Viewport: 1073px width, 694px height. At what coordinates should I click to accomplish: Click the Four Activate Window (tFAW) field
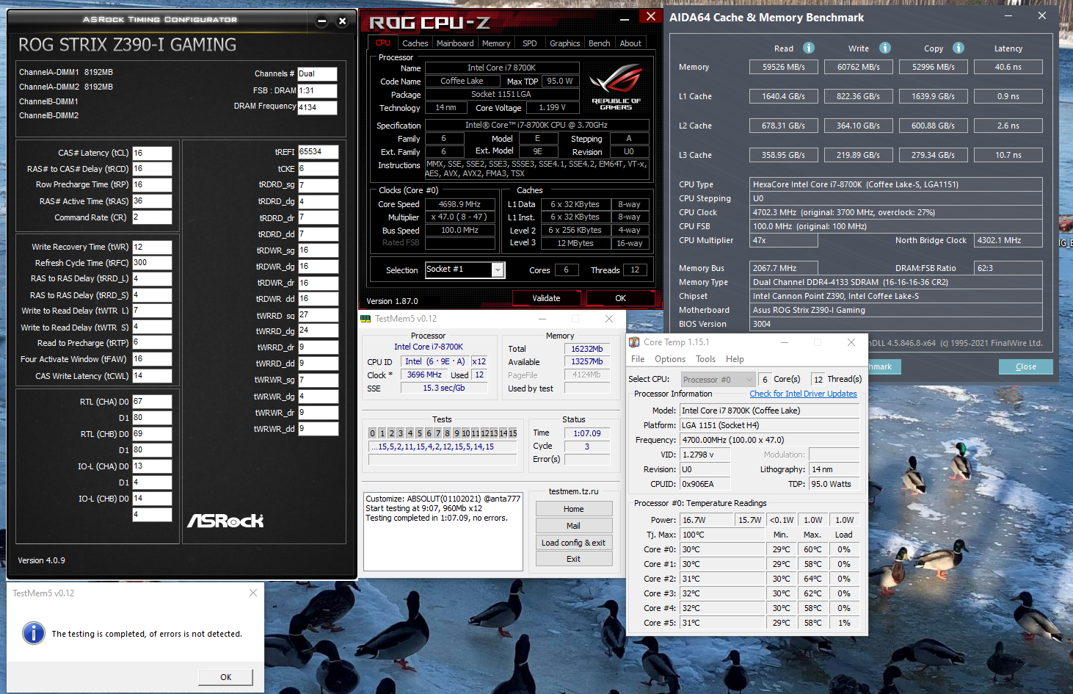(x=152, y=359)
